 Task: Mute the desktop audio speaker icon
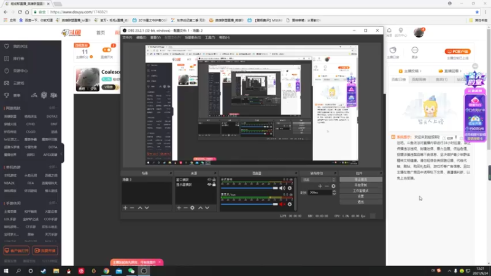pyautogui.click(x=282, y=188)
